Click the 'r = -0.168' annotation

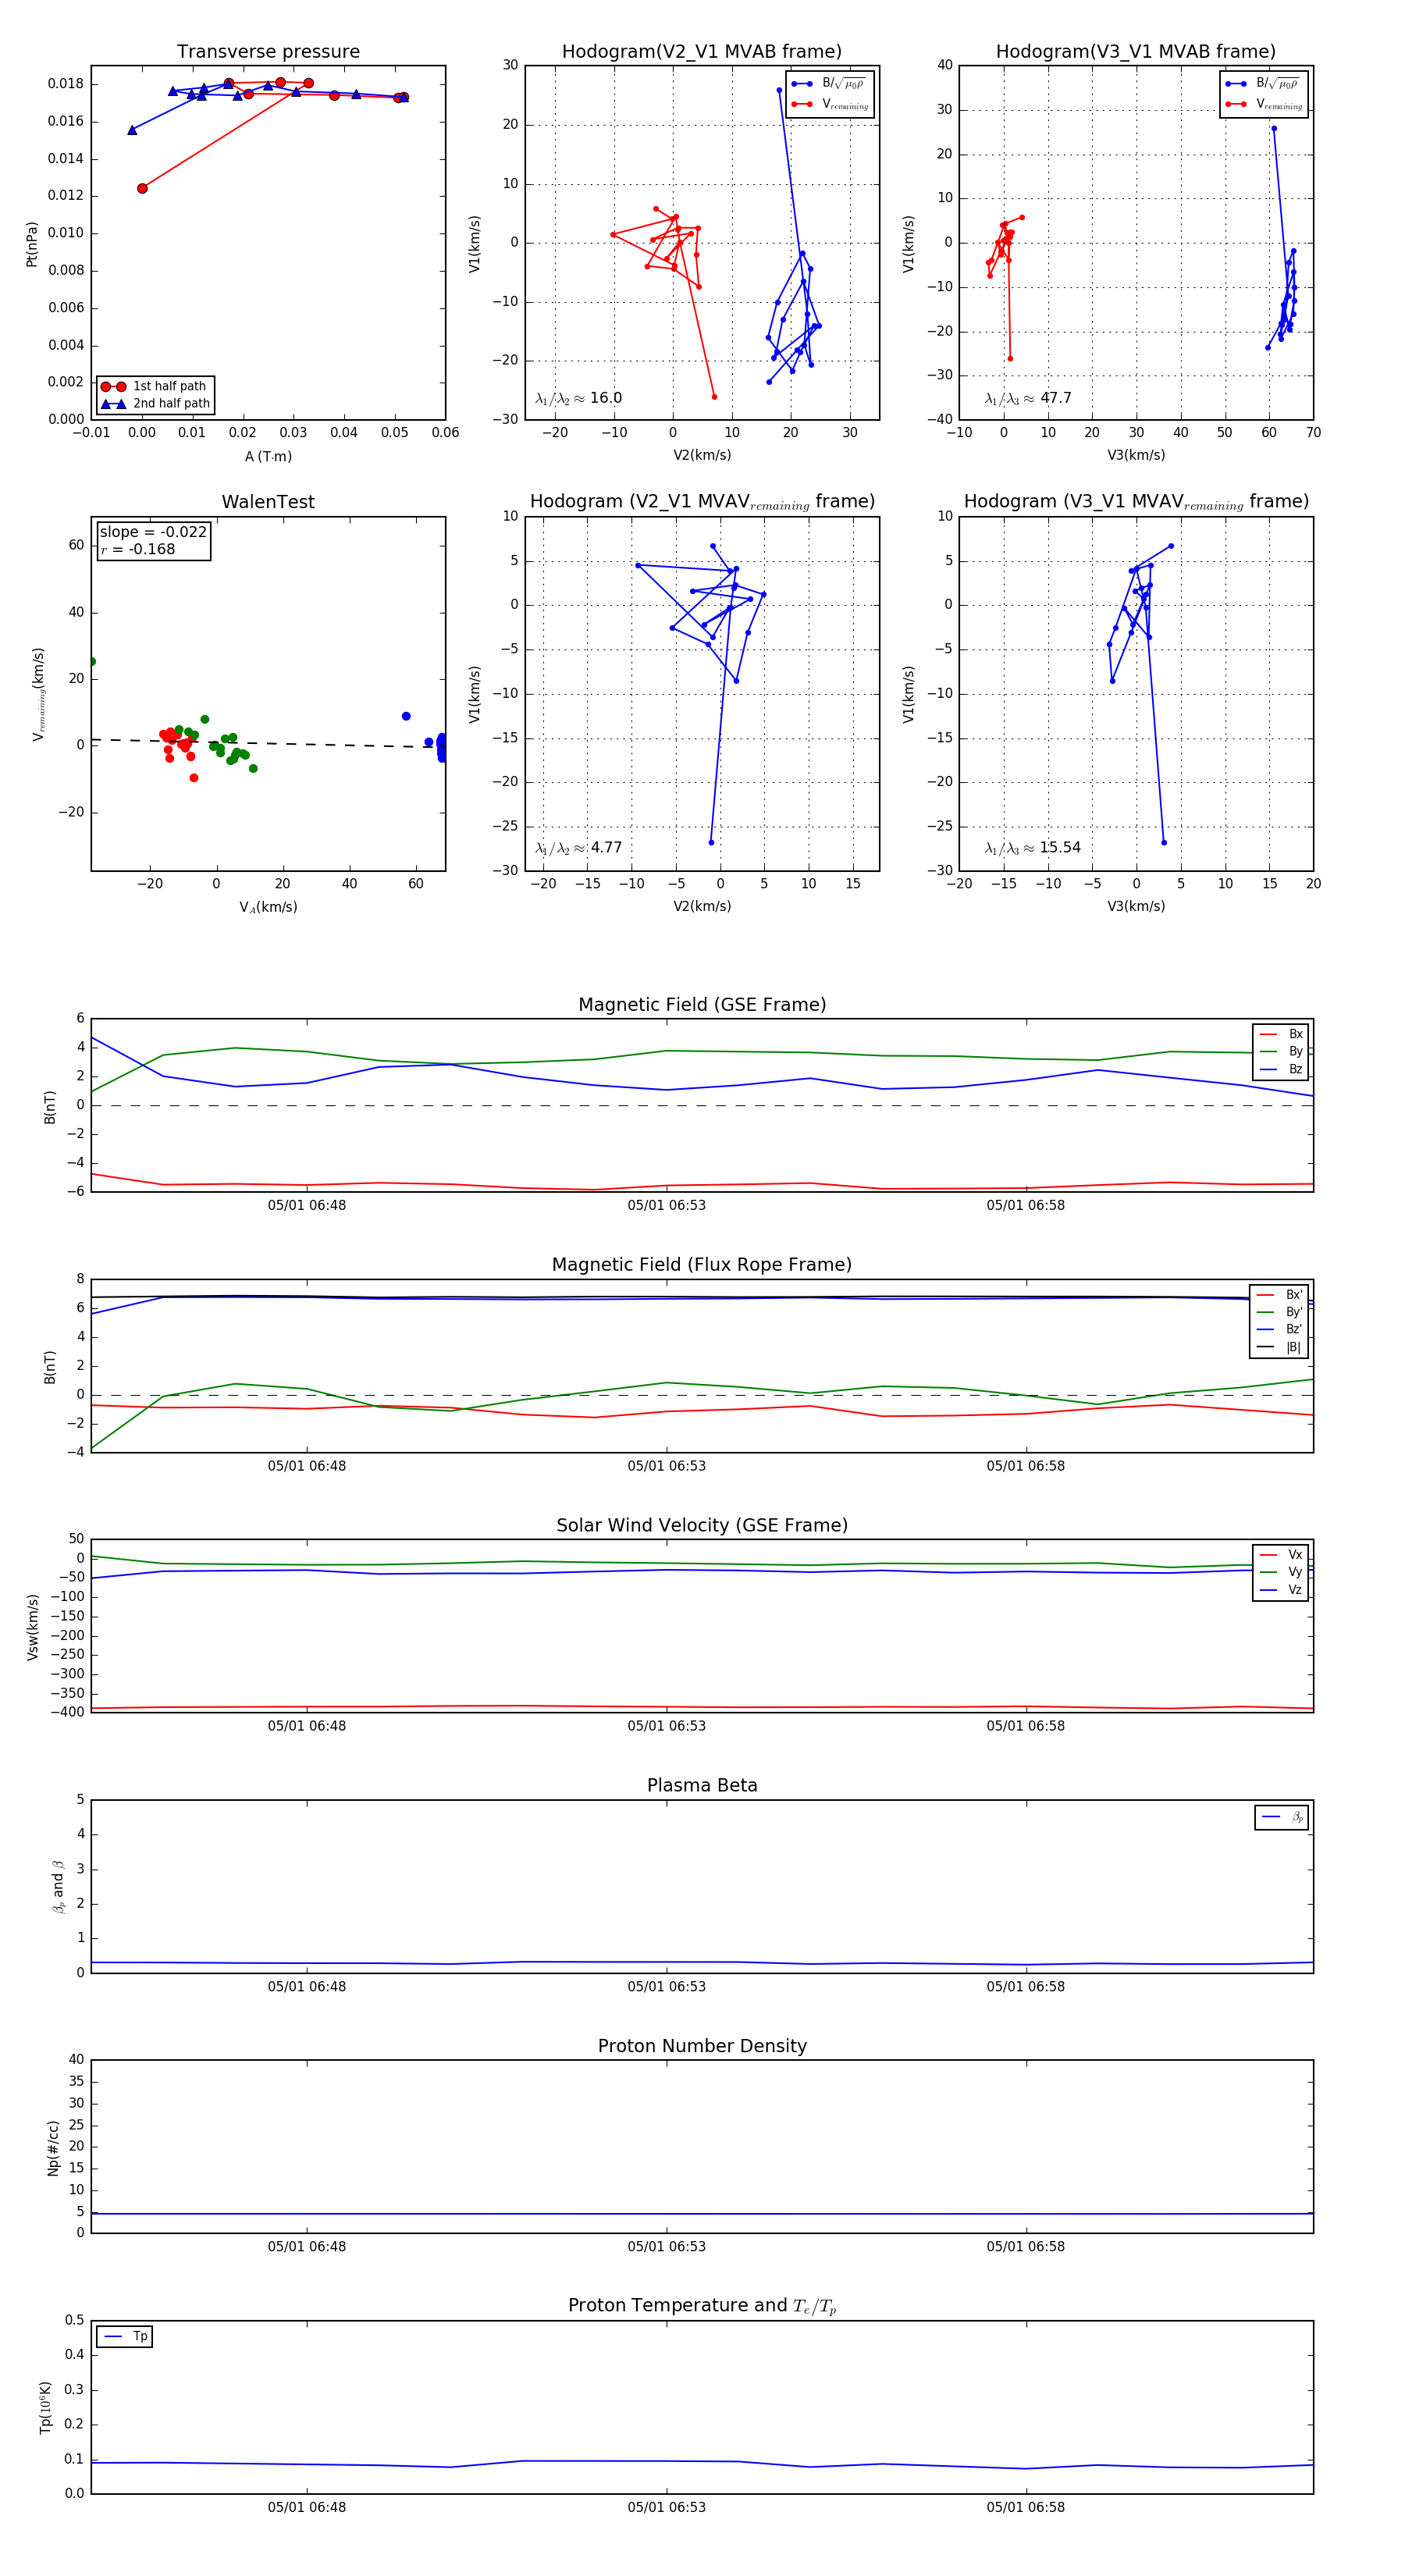pyautogui.click(x=138, y=549)
